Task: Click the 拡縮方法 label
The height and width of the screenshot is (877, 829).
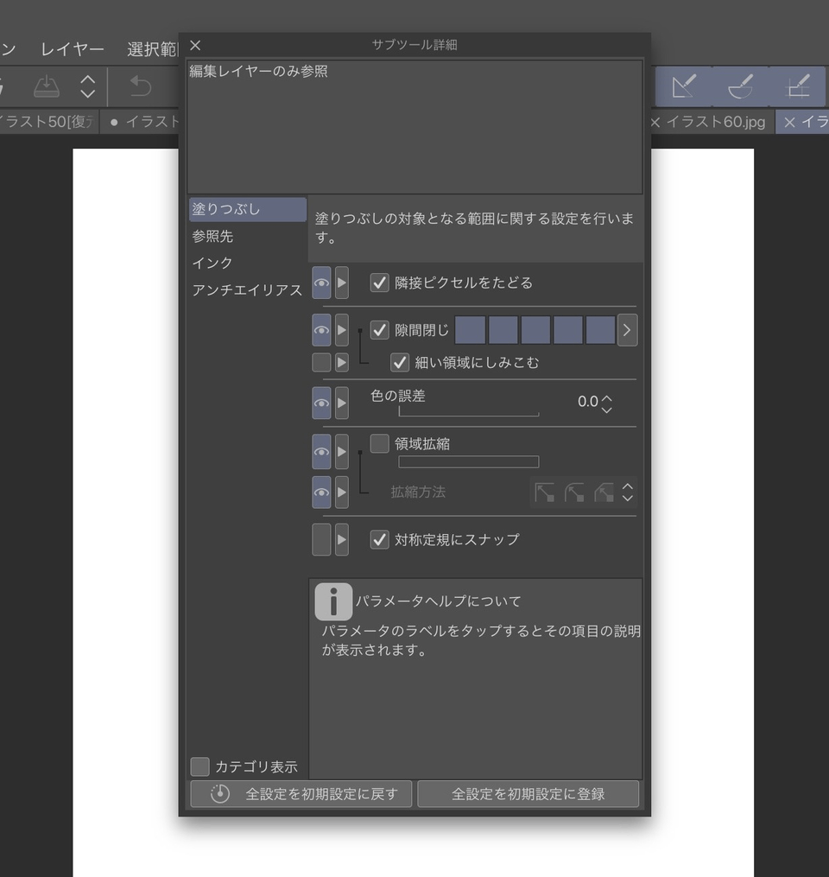Action: [x=418, y=492]
